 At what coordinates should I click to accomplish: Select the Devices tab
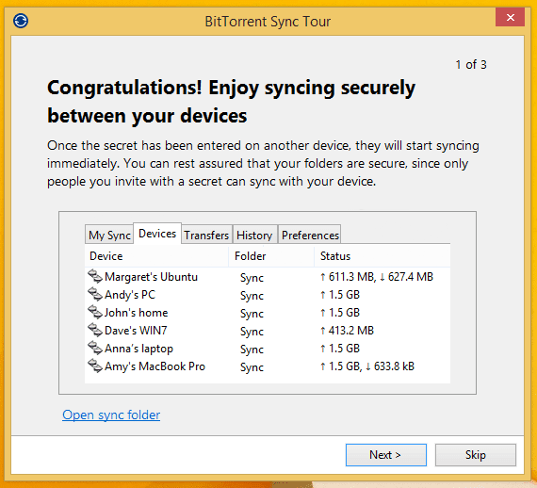[x=157, y=234]
